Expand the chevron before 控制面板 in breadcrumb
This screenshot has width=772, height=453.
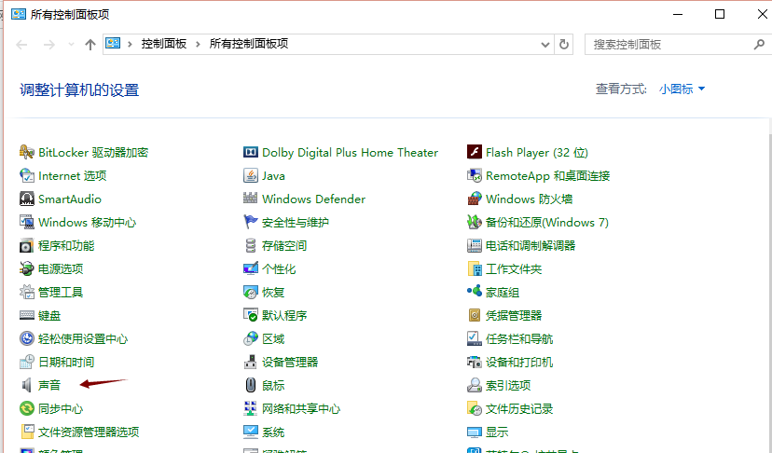click(x=130, y=45)
